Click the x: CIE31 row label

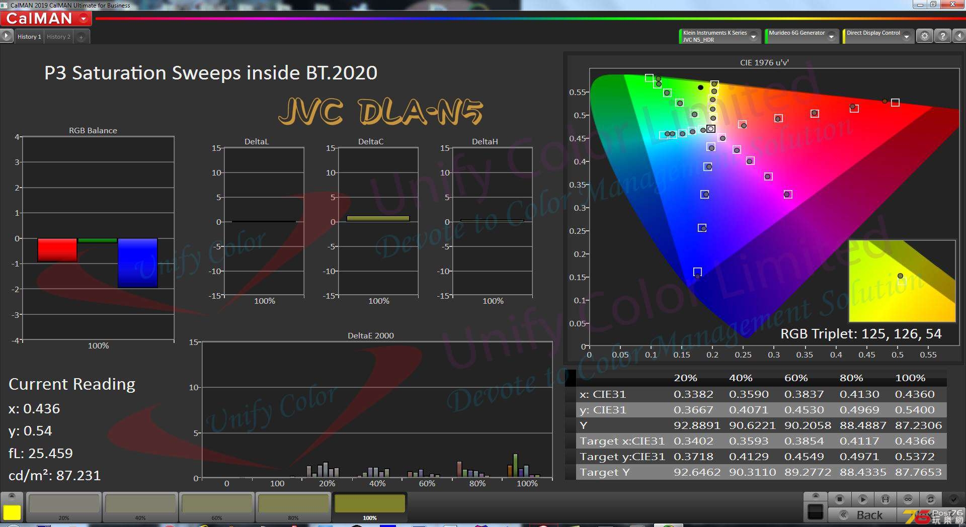click(603, 394)
